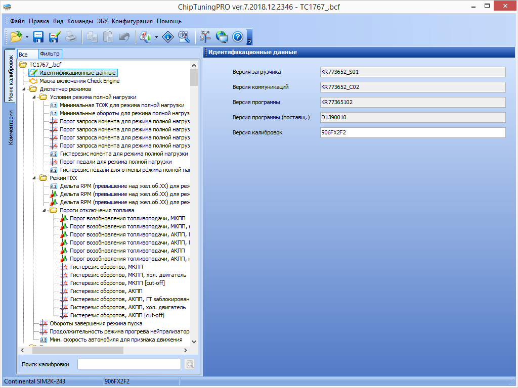Viewport: 518px width, 388px height.
Task: Switch to the Фильтр tab
Action: point(50,54)
